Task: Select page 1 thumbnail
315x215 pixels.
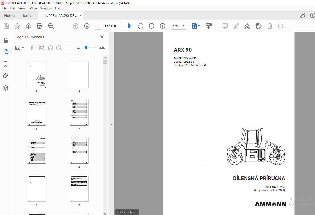Action: (36, 113)
